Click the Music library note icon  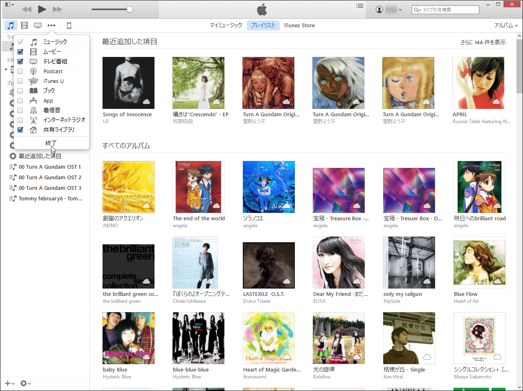[x=11, y=26]
